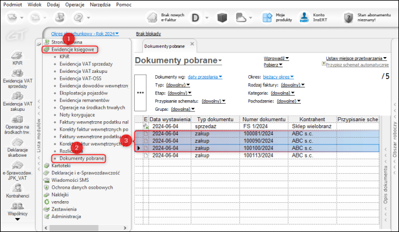Click Stan abonamentu shield icon
The width and height of the screenshot is (399, 232).
tap(348, 17)
